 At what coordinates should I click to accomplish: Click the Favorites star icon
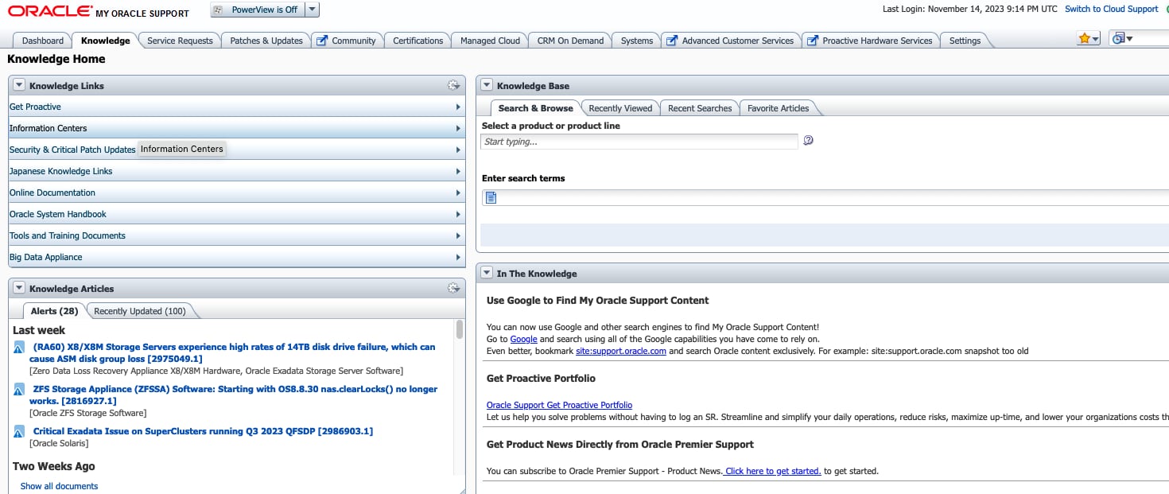click(x=1084, y=39)
